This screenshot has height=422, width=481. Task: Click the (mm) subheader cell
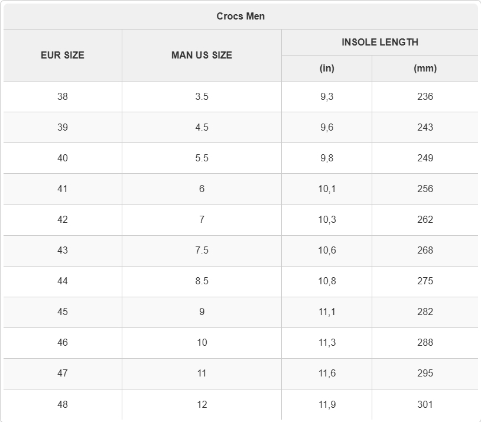pyautogui.click(x=425, y=69)
